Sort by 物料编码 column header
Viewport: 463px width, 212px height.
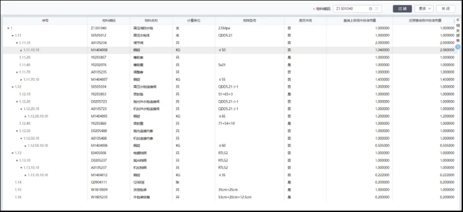(x=109, y=21)
